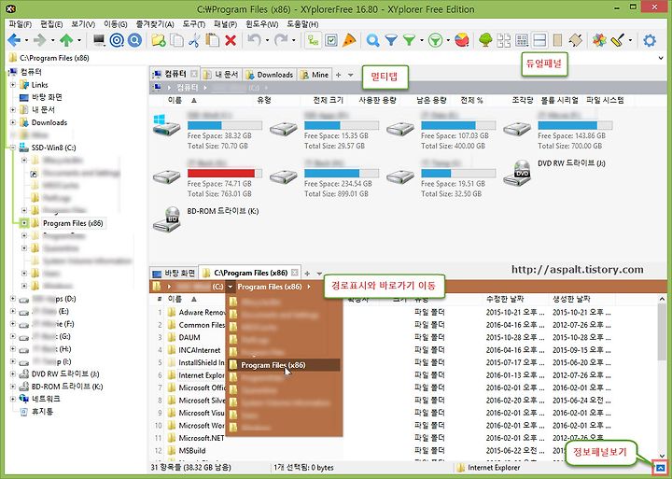Screen dimensions: 672x479
Task: Choose Program Files (x86) in breadcrumb menu
Action: coord(285,365)
